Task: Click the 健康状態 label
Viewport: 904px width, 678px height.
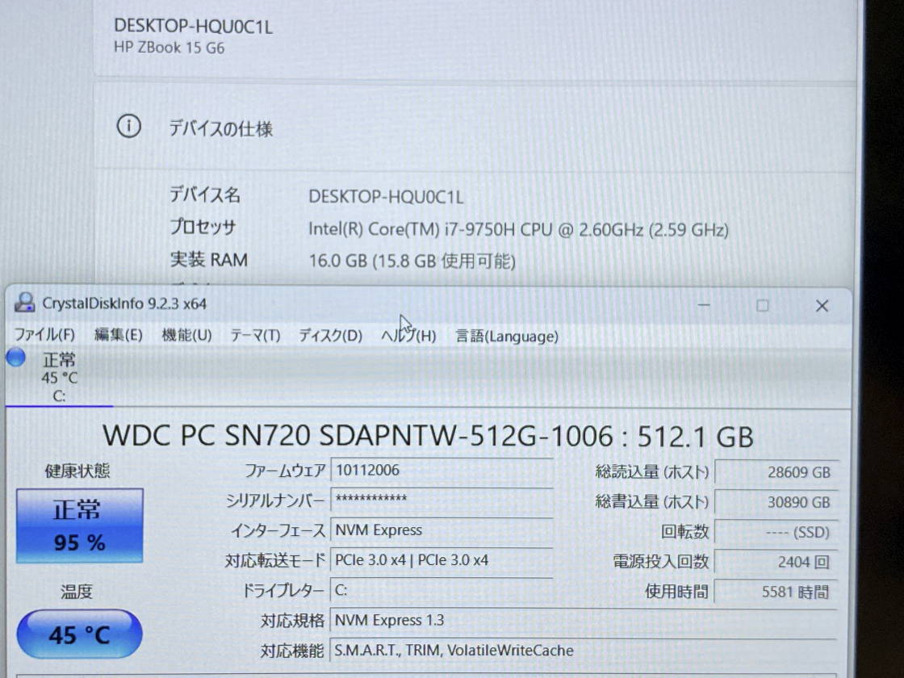Action: 77,471
